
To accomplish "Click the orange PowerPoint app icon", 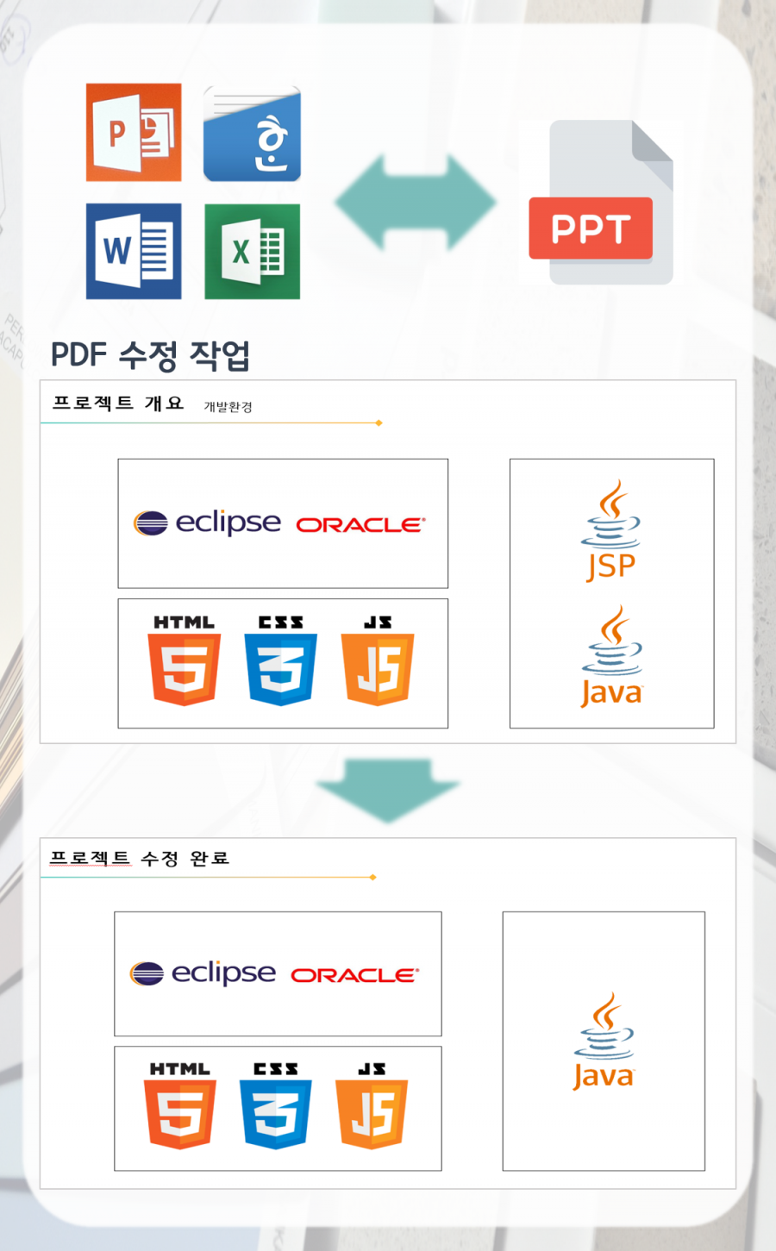I will [x=134, y=132].
